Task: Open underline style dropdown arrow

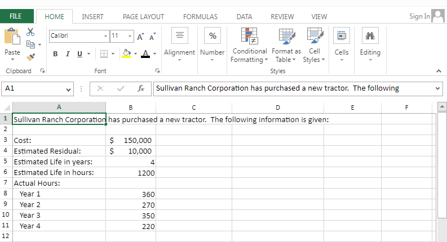Action: pos(88,53)
